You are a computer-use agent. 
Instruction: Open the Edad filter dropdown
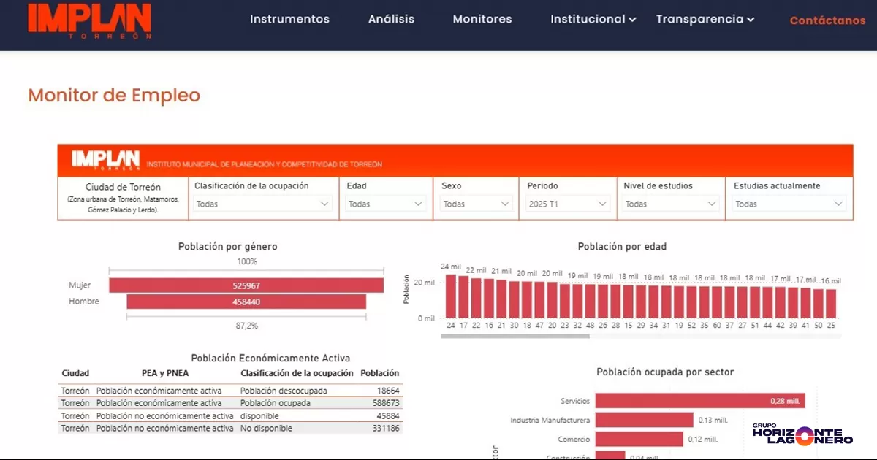coord(385,204)
